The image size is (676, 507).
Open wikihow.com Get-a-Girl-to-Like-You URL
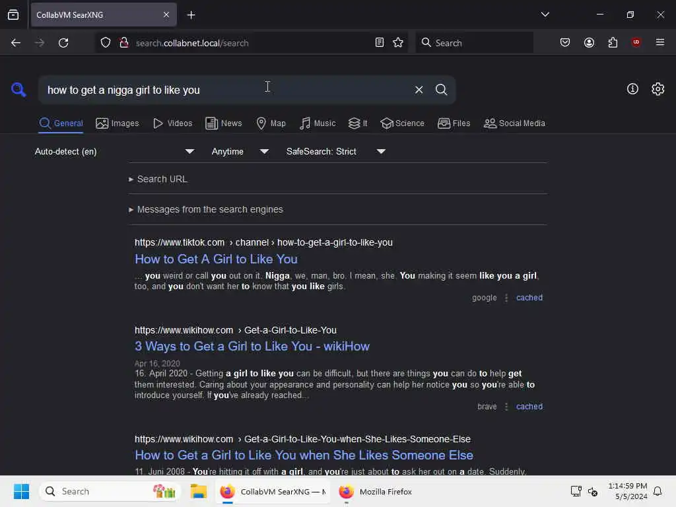(236, 330)
